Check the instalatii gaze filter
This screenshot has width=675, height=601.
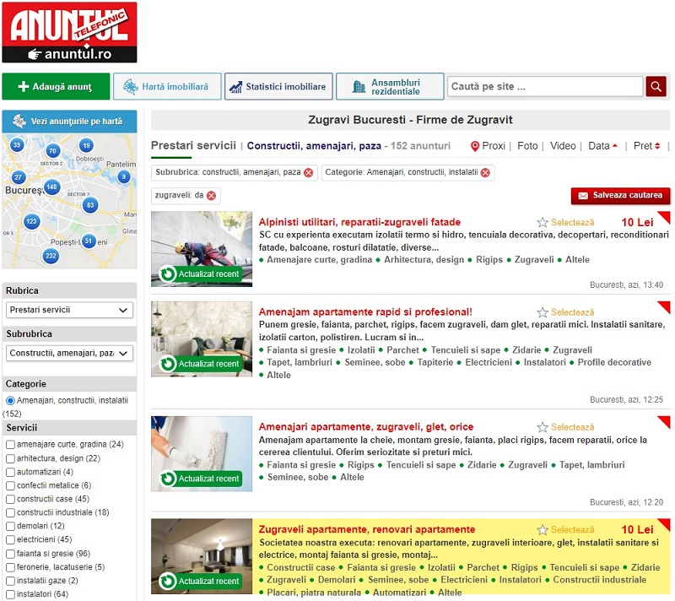click(x=11, y=581)
